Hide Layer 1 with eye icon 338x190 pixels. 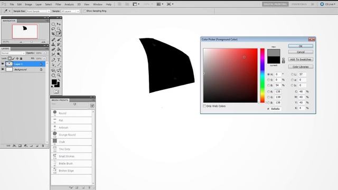tap(3, 64)
